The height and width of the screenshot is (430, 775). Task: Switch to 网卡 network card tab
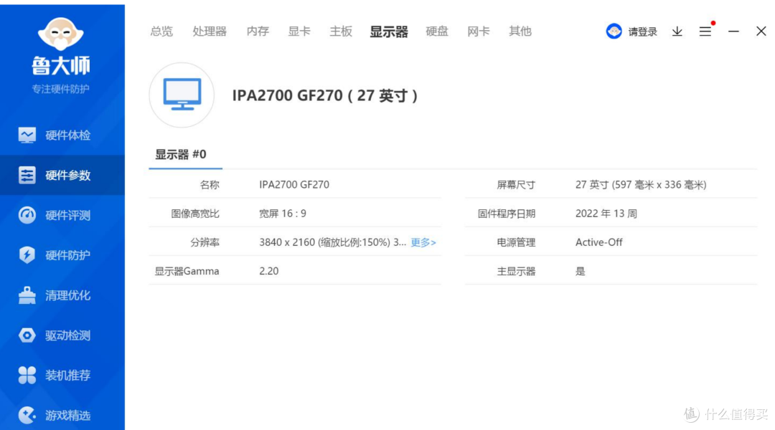[479, 32]
